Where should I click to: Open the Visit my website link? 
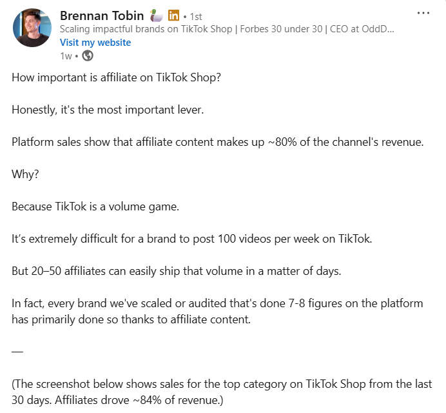point(95,43)
